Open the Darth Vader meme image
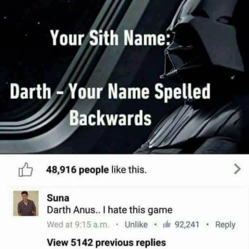The image size is (249, 249). pyautogui.click(x=124, y=77)
